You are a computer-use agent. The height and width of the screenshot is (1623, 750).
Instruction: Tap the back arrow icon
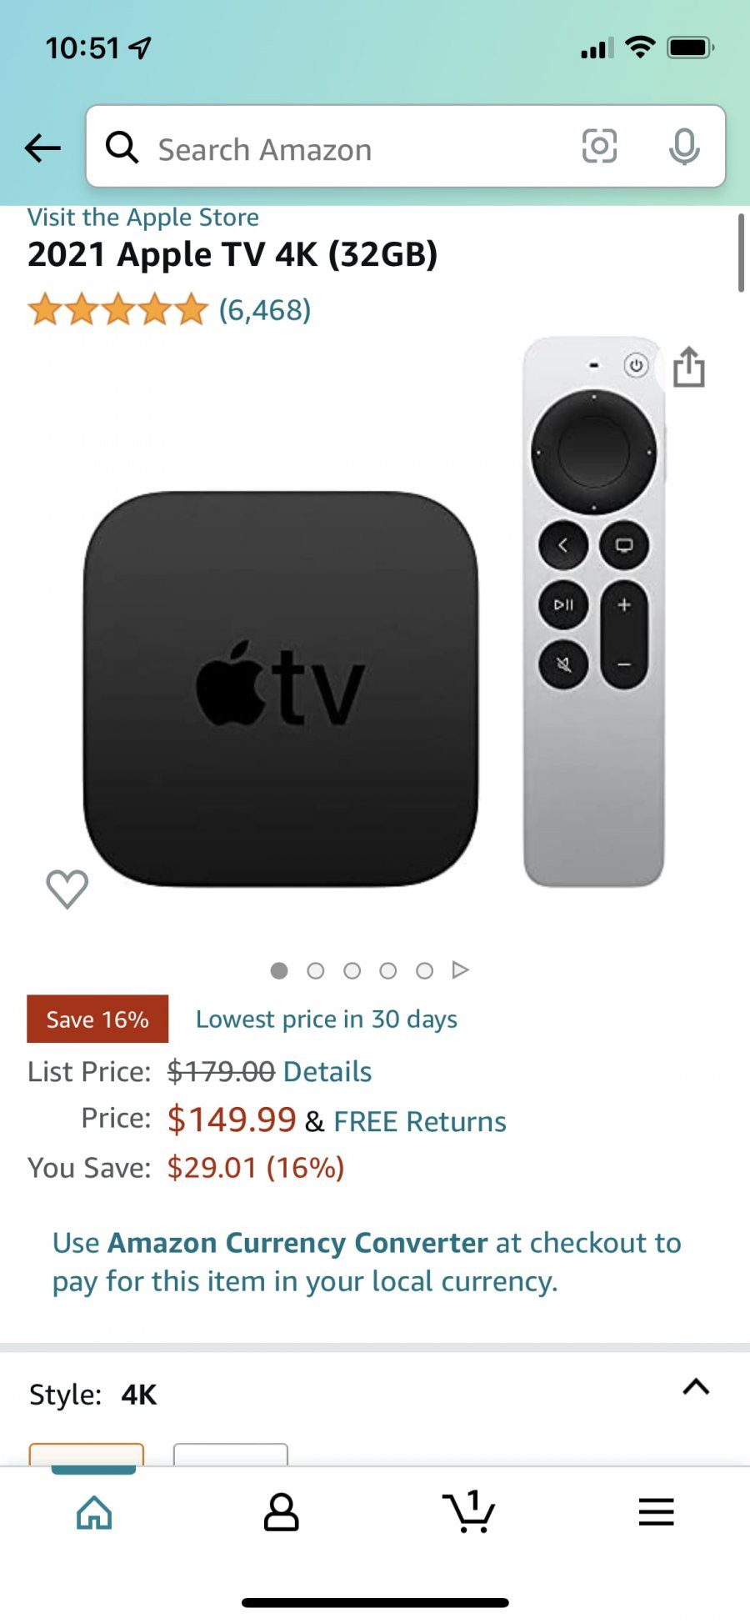[x=42, y=148]
